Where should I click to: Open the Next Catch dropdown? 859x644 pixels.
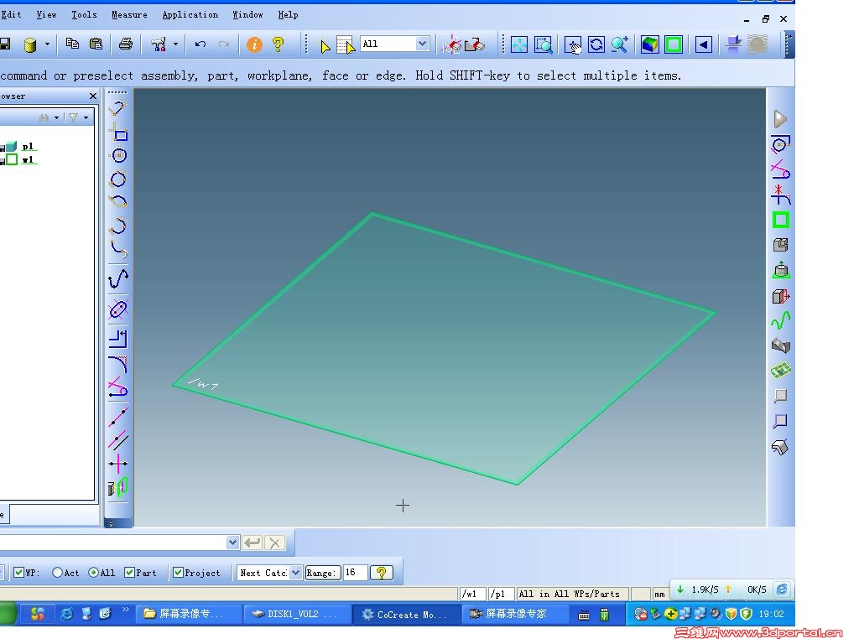tap(295, 573)
